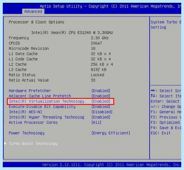Click the arrow beside Turbo Boost Technology
The width and height of the screenshot is (184, 170).
5,144
